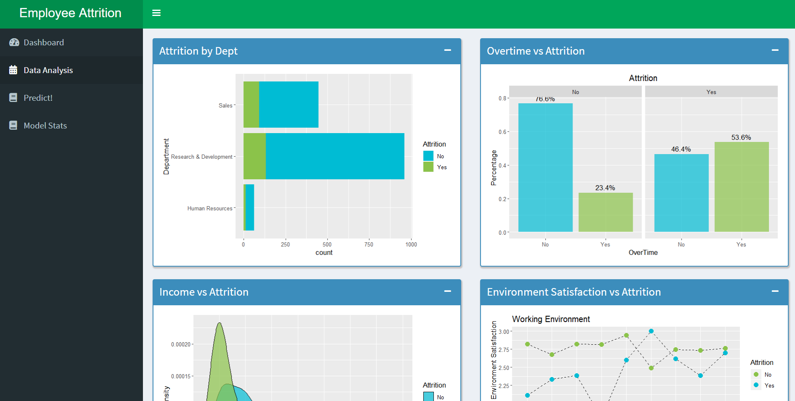Click the blue No swatch in Income legend
The height and width of the screenshot is (401, 795).
pyautogui.click(x=428, y=397)
